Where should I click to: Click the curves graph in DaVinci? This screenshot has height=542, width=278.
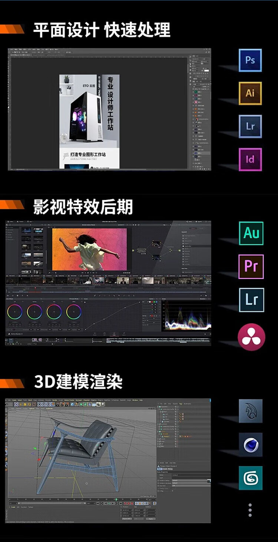[x=112, y=315]
